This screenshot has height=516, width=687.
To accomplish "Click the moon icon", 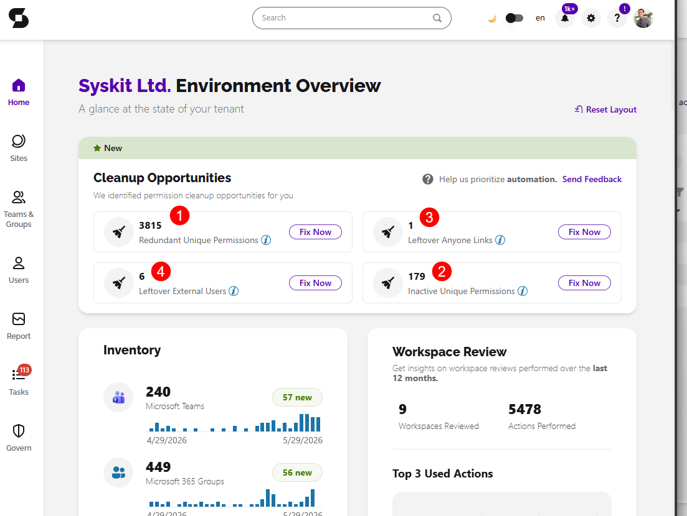I will click(492, 19).
